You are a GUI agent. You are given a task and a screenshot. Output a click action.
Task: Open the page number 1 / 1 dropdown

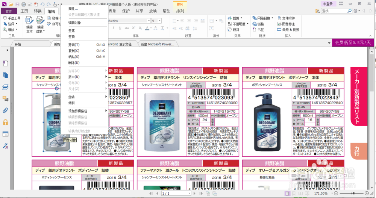pos(189,193)
